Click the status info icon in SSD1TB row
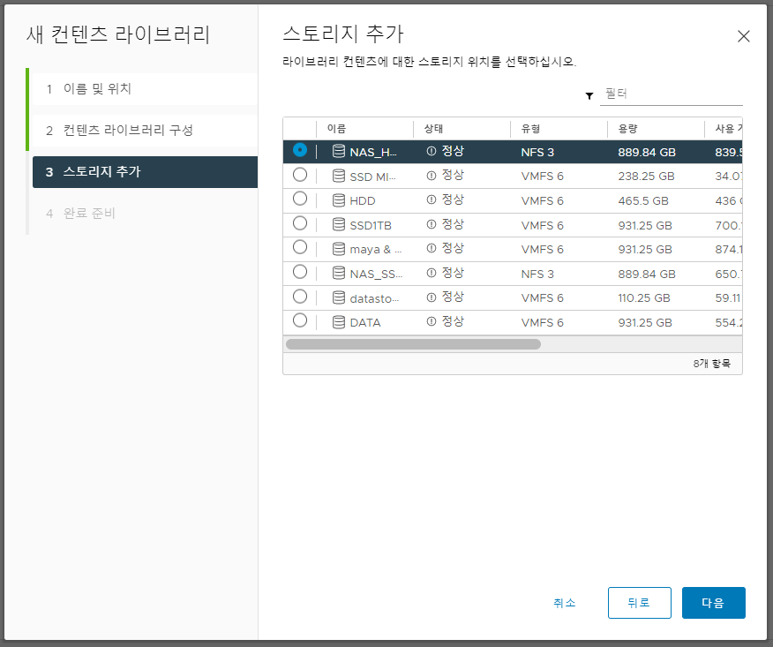Screen dimensions: 773x647 click(x=432, y=224)
